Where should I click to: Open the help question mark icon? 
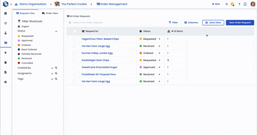239,4
